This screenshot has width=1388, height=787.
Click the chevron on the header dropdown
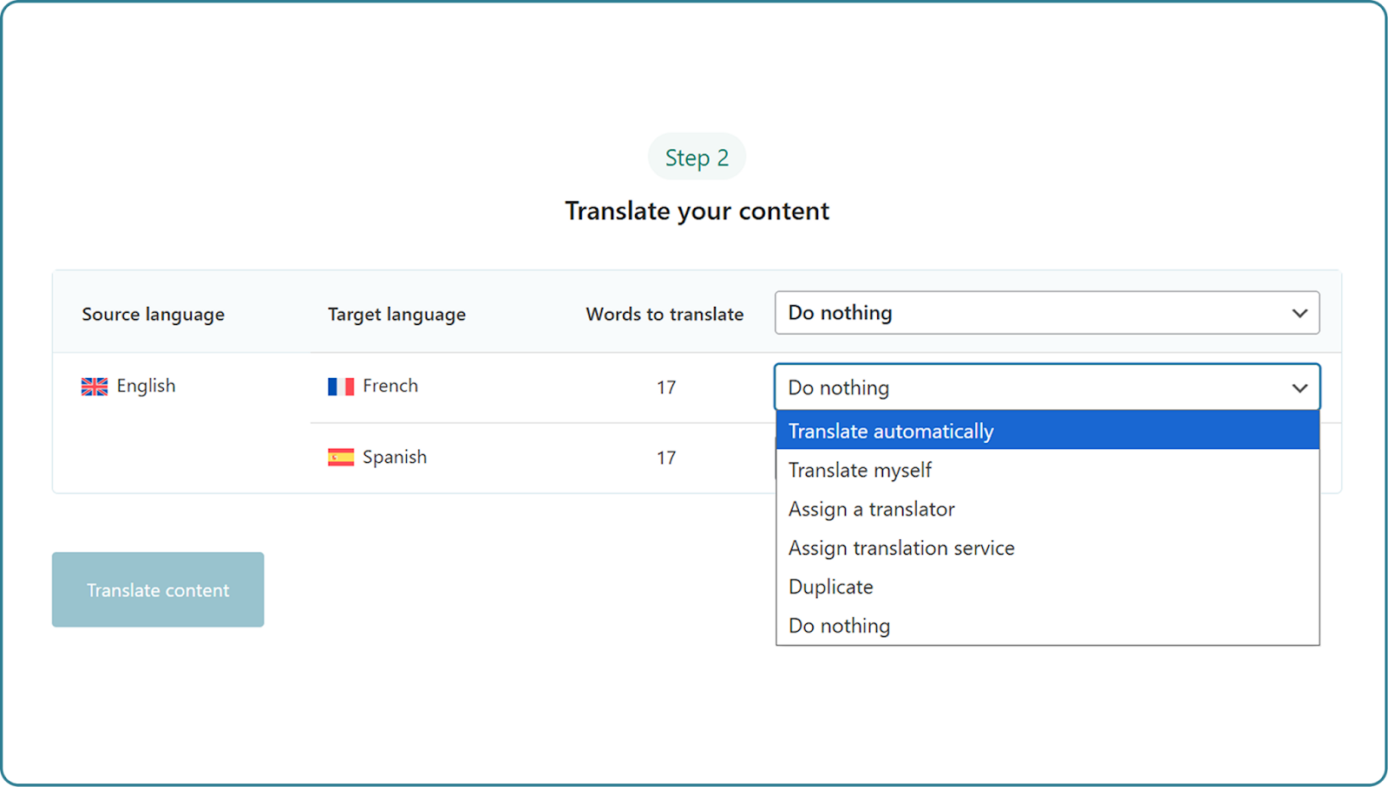1299,313
